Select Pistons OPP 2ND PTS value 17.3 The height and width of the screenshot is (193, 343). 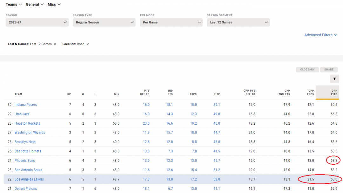coord(287,189)
